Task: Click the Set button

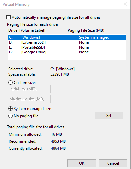Action: point(109,116)
